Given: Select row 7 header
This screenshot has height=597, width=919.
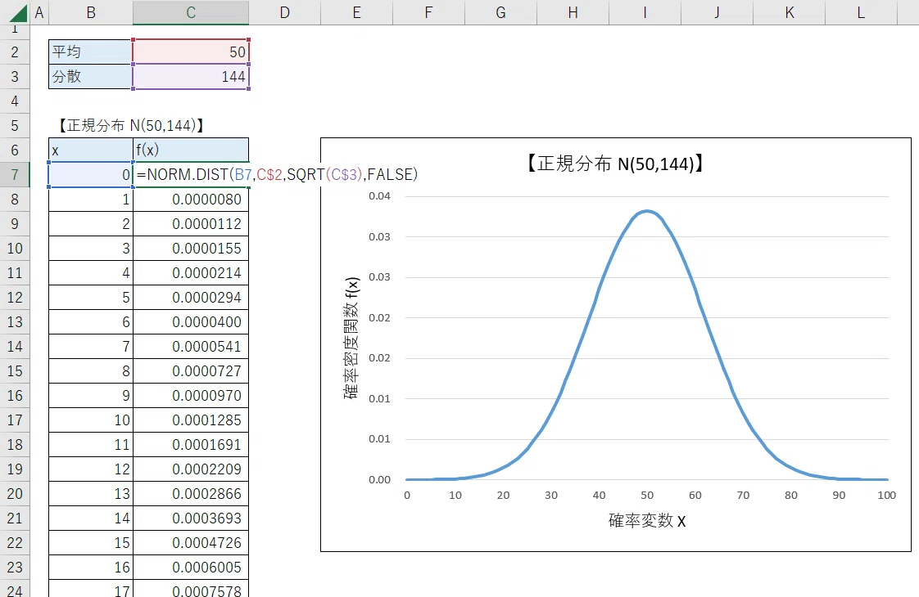Looking at the screenshot, I should pyautogui.click(x=15, y=174).
